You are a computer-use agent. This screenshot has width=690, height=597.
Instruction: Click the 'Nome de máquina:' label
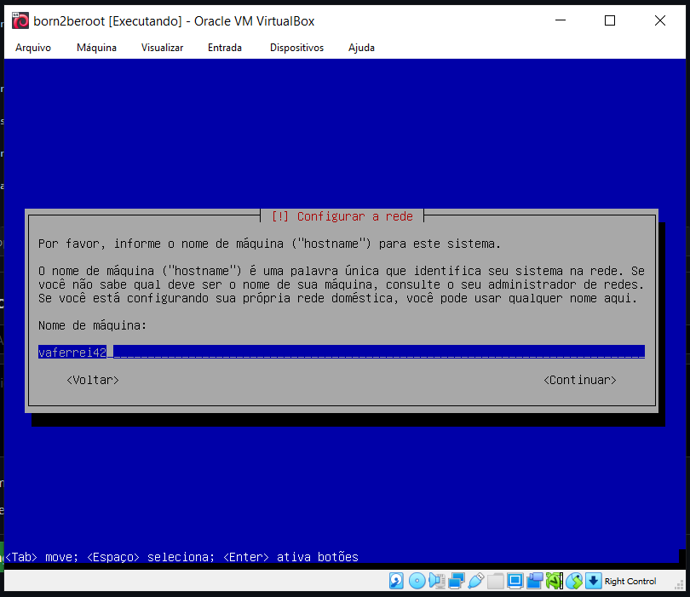(92, 325)
